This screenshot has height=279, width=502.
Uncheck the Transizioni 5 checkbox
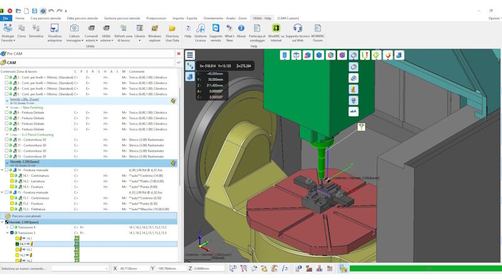(12, 233)
